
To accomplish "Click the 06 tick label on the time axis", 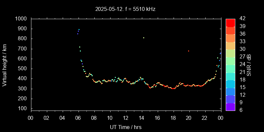I will (78, 118).
